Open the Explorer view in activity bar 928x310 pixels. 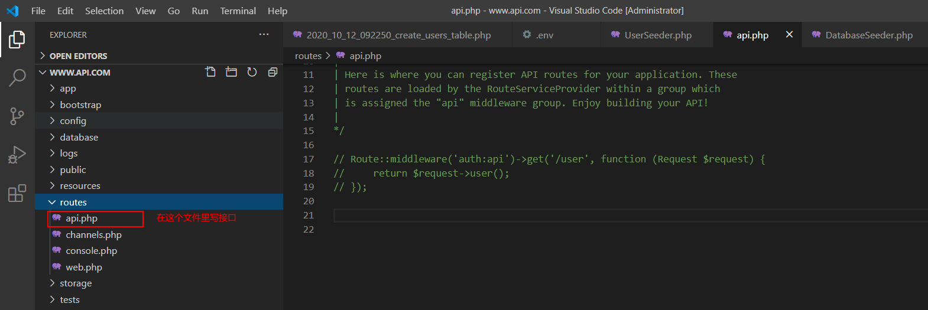(17, 40)
